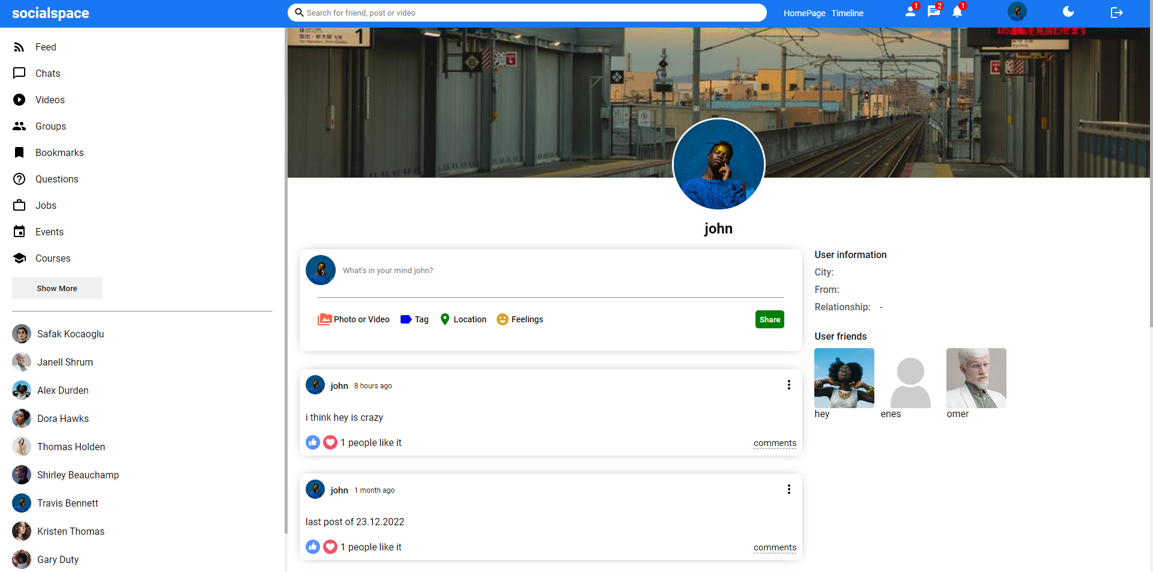Open the Questions help icon
This screenshot has height=572, width=1153.
(x=19, y=179)
